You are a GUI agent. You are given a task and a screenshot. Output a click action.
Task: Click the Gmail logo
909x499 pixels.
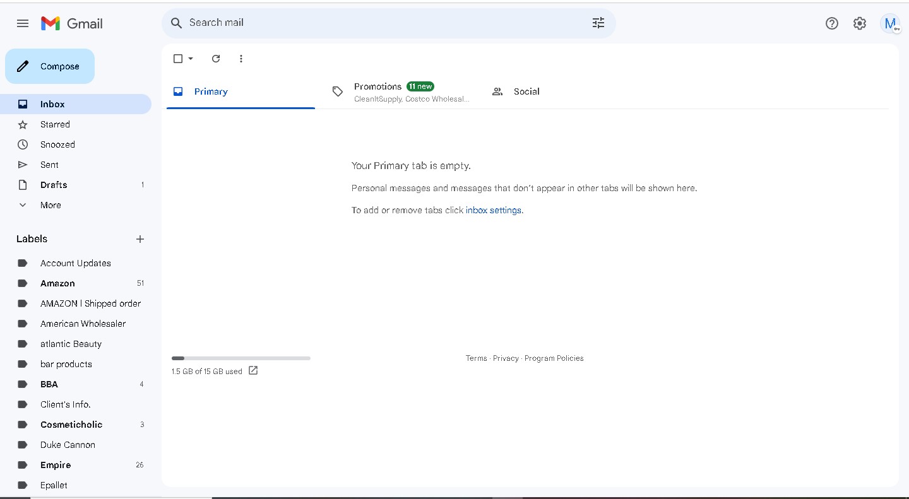pos(71,23)
